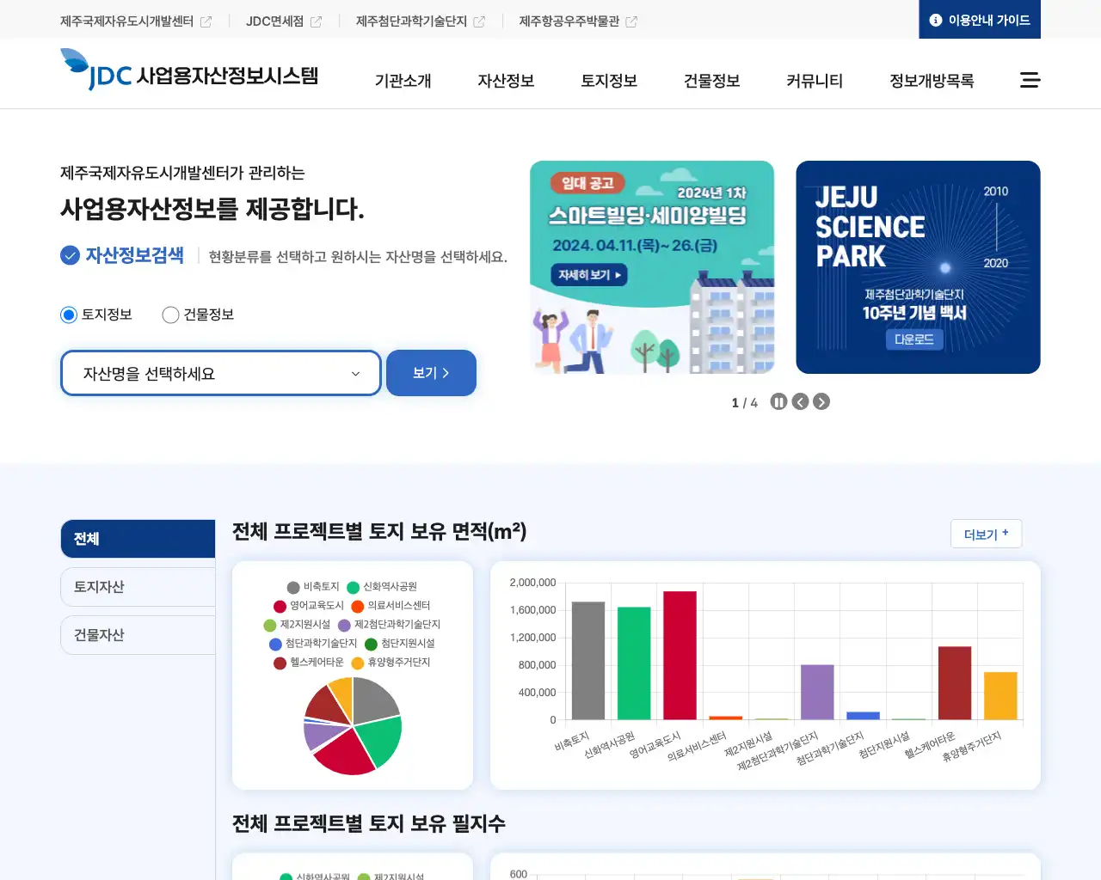Click the gray slice of the pie chart
The height and width of the screenshot is (880, 1101).
click(372, 700)
